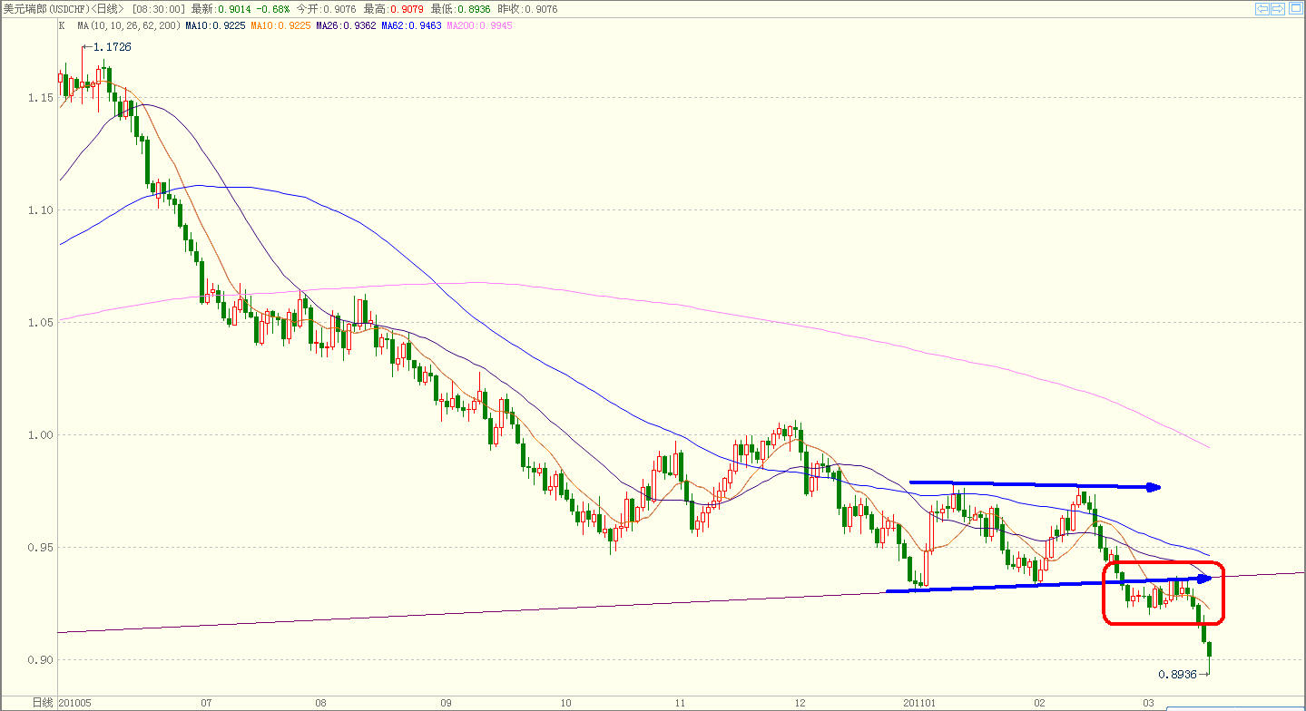
Task: Click the 0.8936 low price annotation on chart
Action: (x=1177, y=675)
